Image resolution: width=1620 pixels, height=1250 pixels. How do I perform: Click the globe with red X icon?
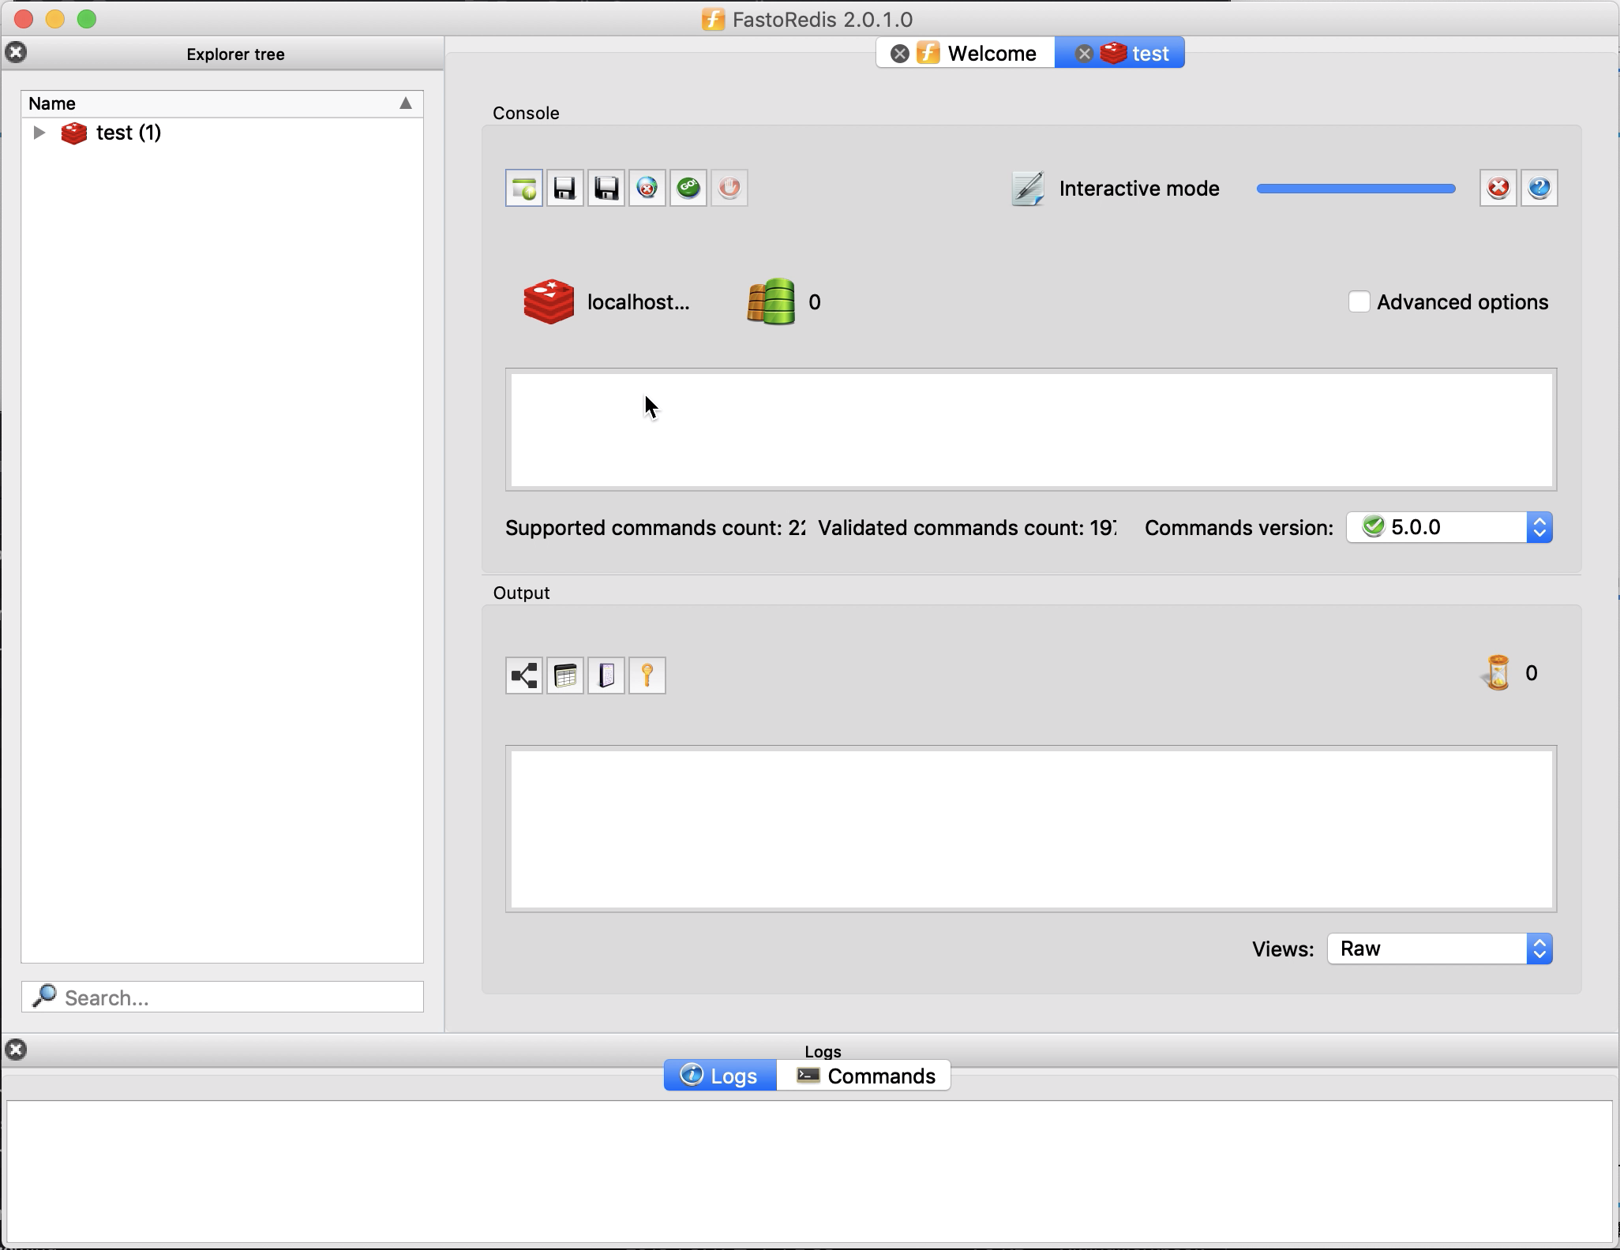647,188
